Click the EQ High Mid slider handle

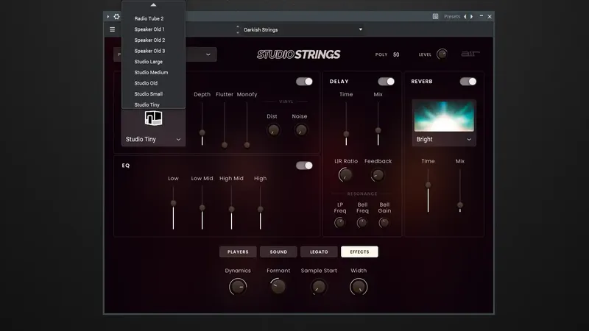pyautogui.click(x=231, y=209)
